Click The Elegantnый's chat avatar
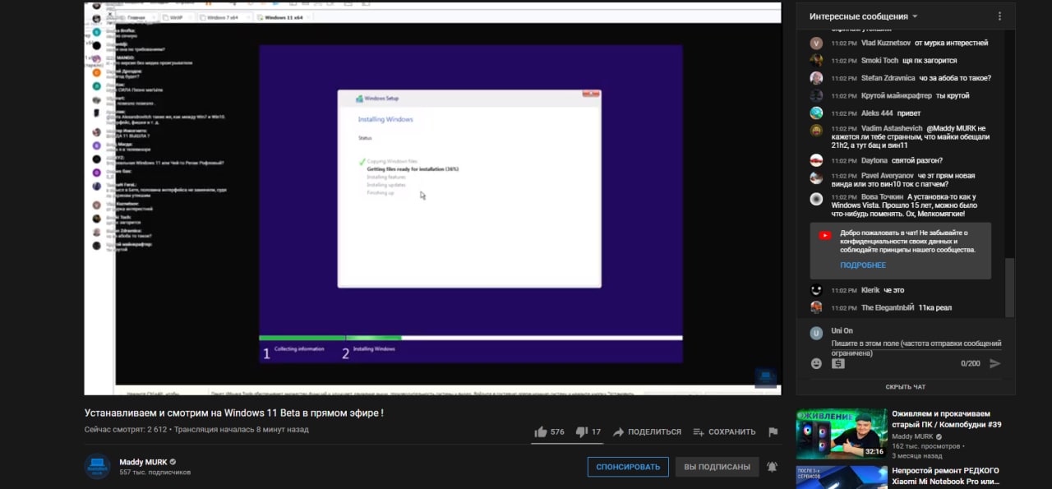1052x489 pixels. pyautogui.click(x=816, y=307)
